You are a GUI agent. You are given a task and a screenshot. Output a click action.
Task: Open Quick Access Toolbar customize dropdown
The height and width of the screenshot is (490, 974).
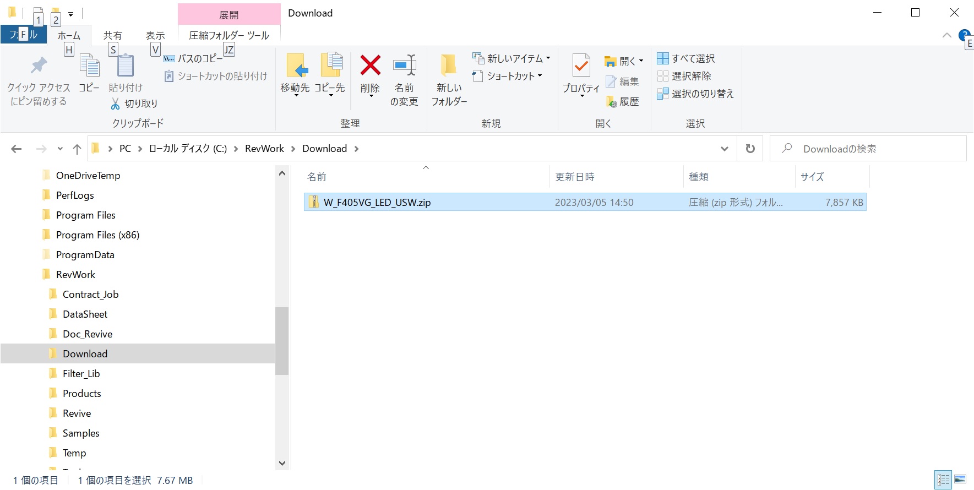coord(70,14)
